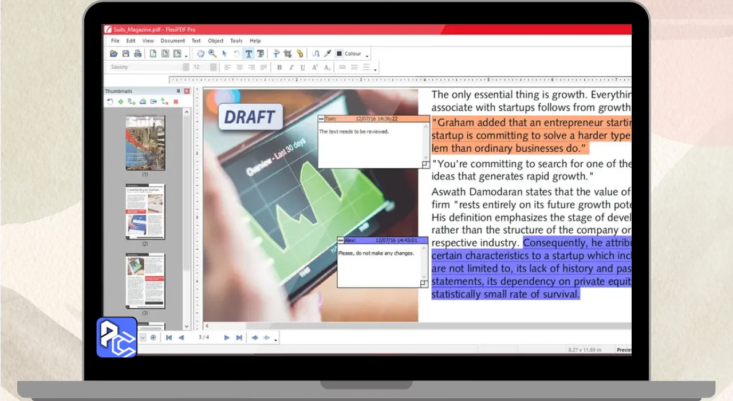Go to the first page
This screenshot has width=733, height=401.
(169, 337)
